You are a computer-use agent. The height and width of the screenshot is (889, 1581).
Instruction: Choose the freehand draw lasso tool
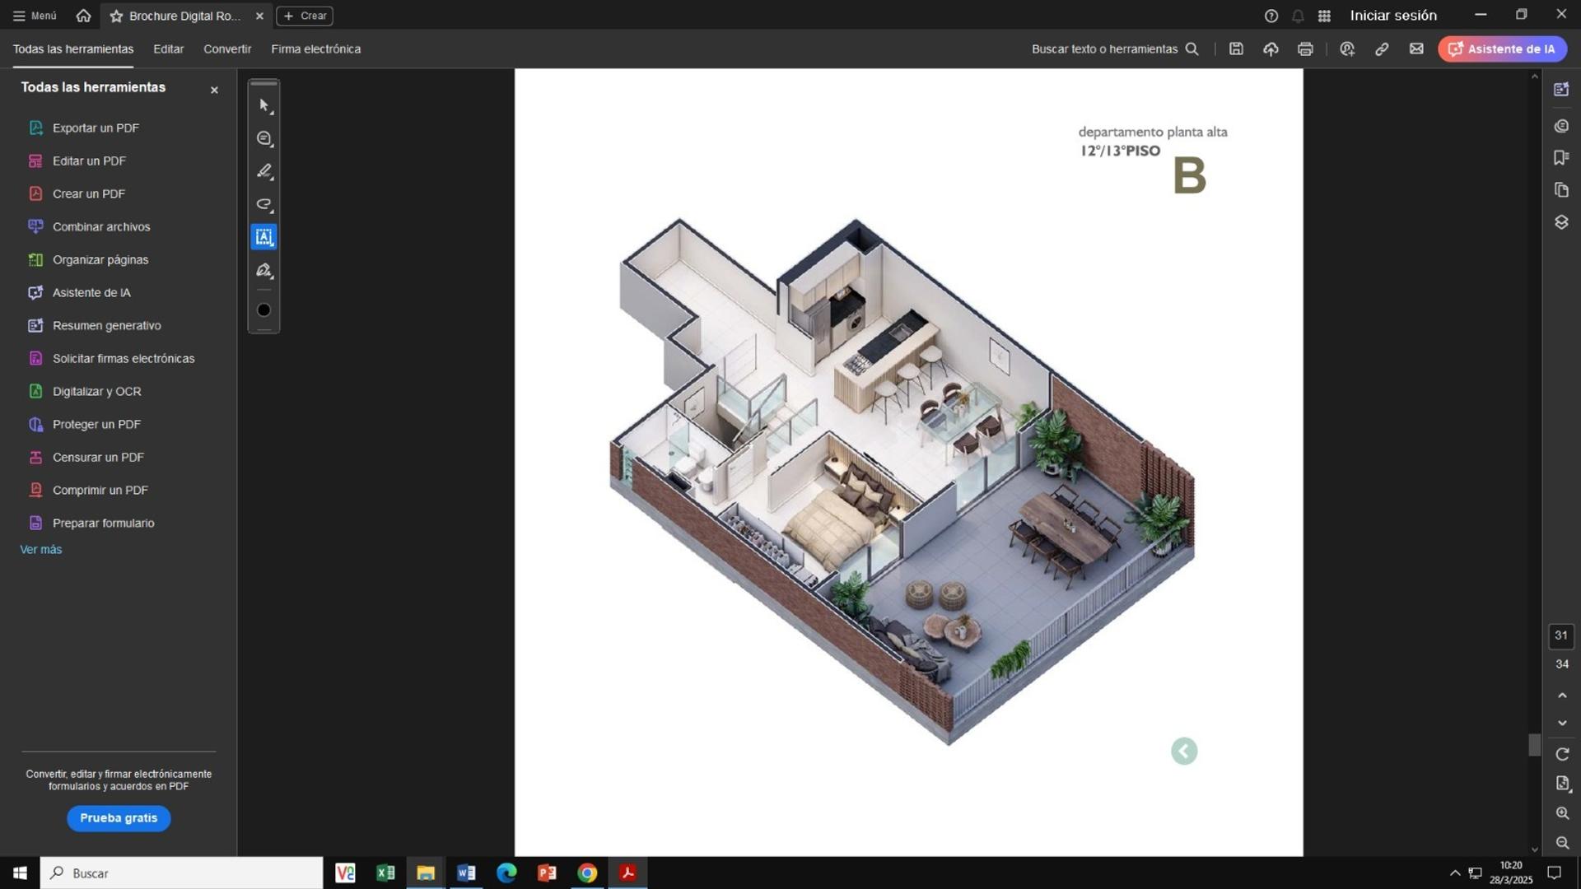point(263,204)
